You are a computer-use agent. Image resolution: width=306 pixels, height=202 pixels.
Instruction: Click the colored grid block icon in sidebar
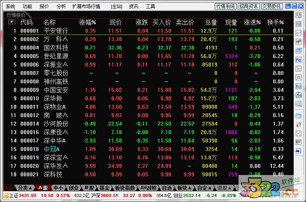[298, 24]
